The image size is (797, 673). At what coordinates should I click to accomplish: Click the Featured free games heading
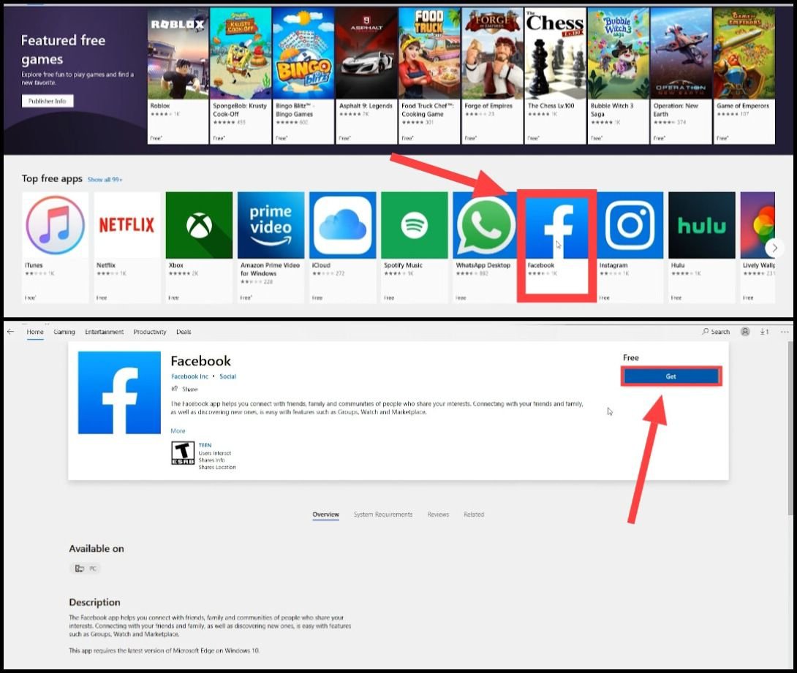point(64,50)
